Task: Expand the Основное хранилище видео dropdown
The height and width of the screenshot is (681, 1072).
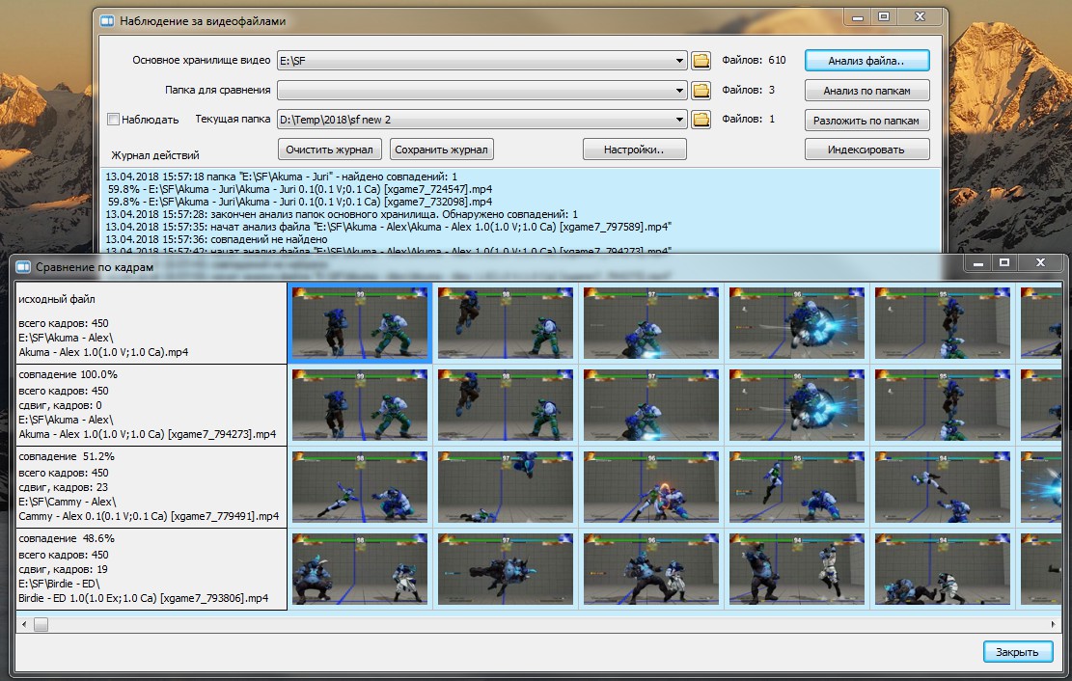Action: (x=679, y=60)
